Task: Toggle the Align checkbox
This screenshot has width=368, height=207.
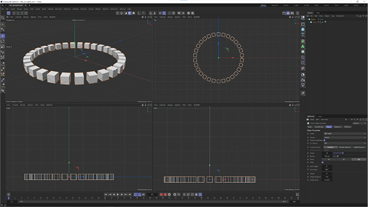Action: point(322,162)
